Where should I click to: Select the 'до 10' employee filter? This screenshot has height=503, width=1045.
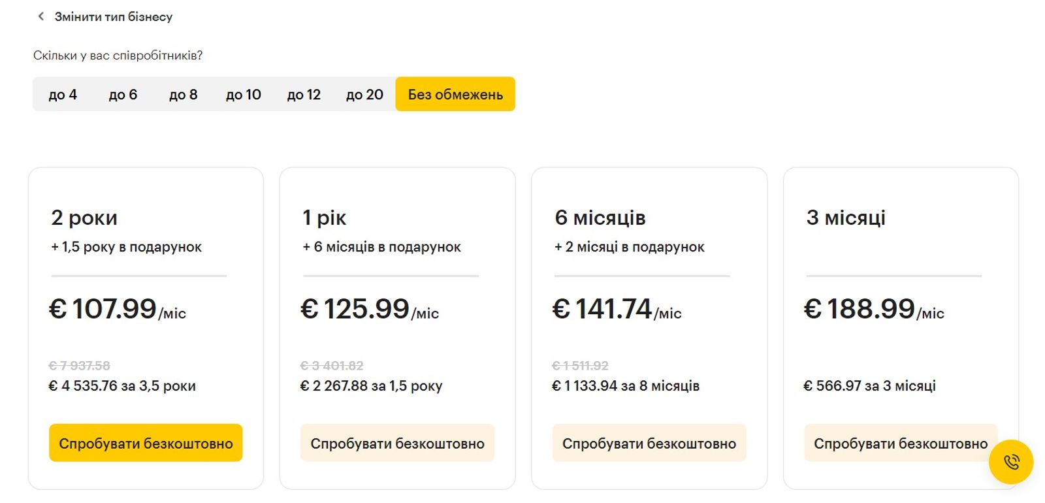tap(244, 94)
